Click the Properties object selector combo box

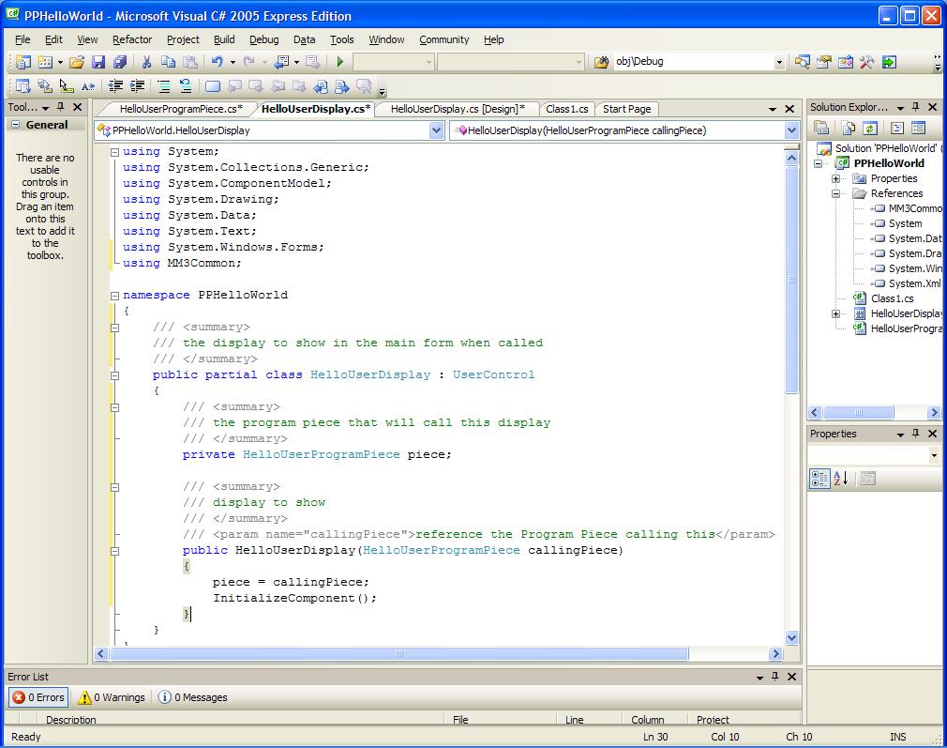(874, 455)
